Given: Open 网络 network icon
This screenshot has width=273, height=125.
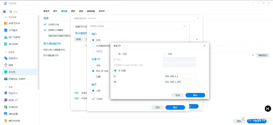Looking at the screenshot, I should tap(6, 65).
